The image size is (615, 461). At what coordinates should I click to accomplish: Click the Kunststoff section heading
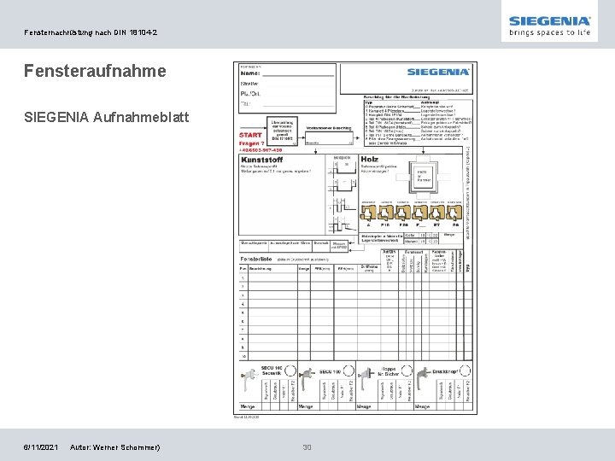(261, 160)
